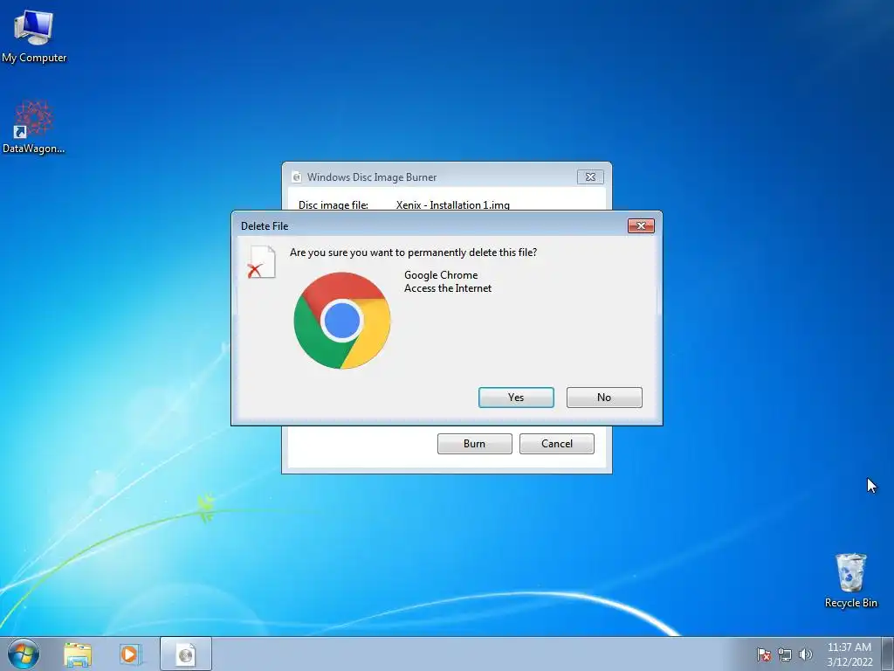This screenshot has width=894, height=671.
Task: Click the network status tray icon
Action: point(785,654)
